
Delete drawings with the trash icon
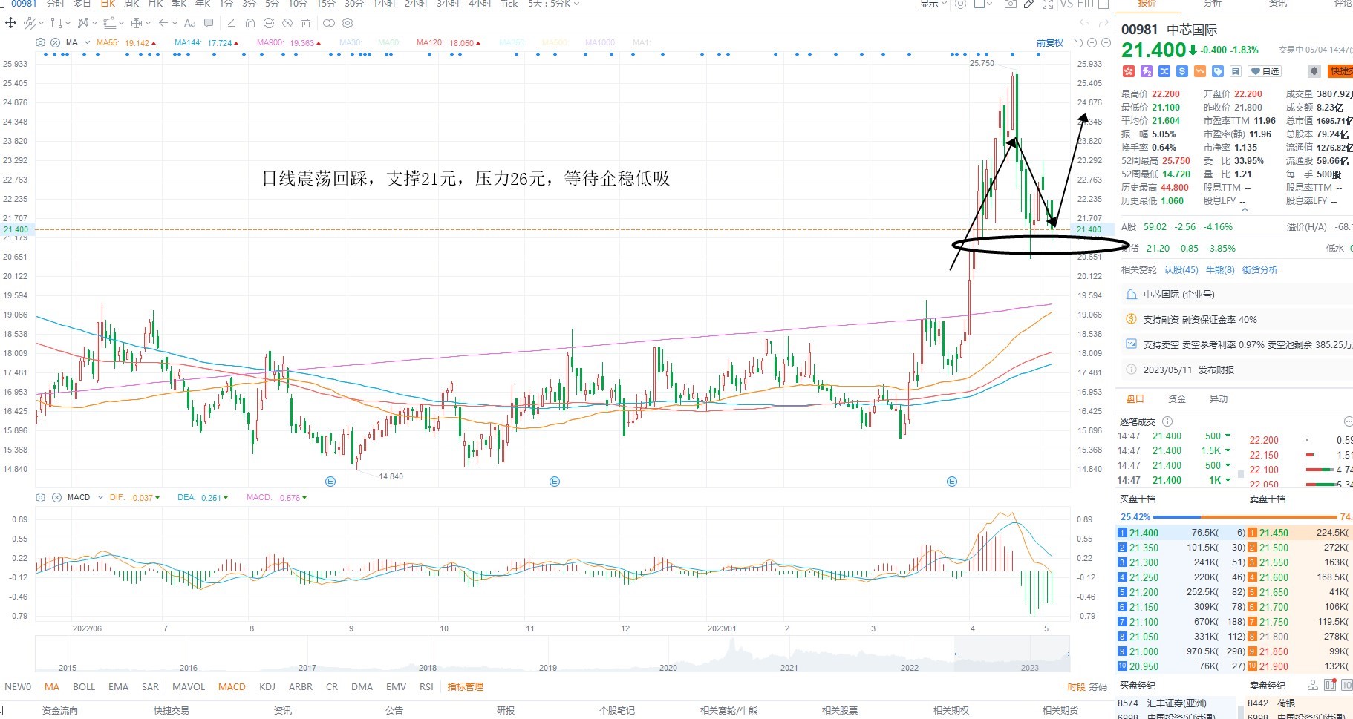(x=306, y=23)
